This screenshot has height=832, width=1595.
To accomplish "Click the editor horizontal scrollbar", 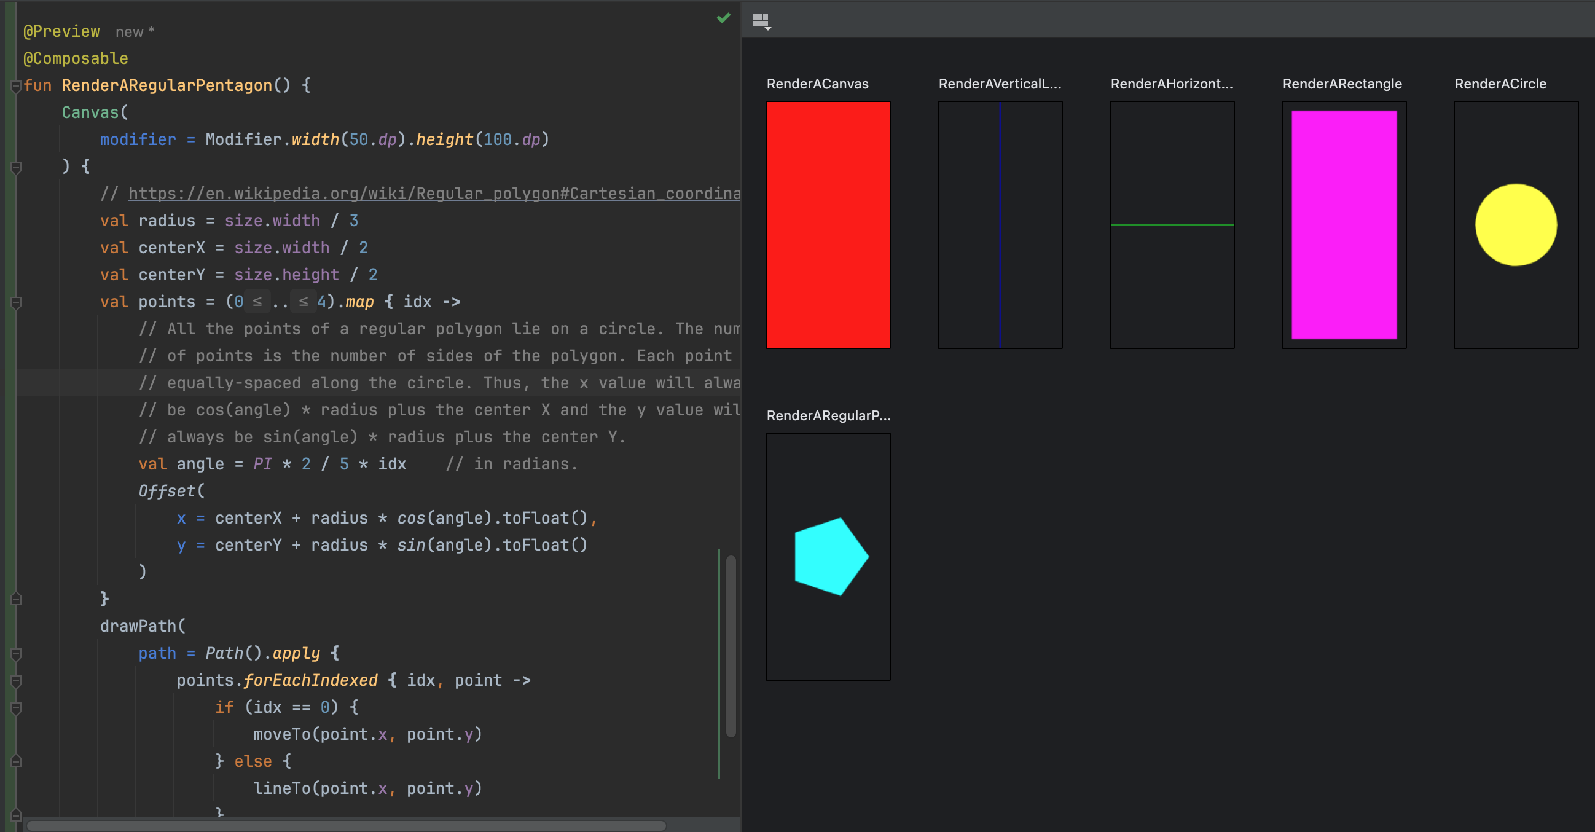I will click(x=346, y=825).
